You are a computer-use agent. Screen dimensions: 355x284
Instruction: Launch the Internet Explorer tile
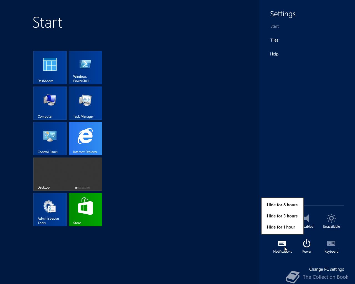(85, 139)
